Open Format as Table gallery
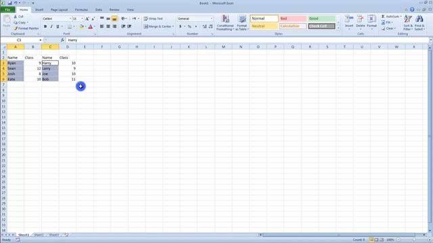The width and height of the screenshot is (433, 243). pyautogui.click(x=242, y=22)
